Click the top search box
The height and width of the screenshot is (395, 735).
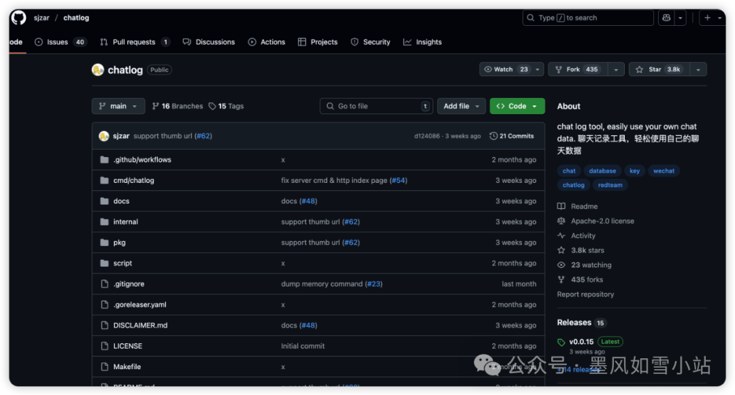click(x=588, y=18)
